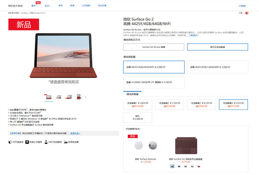259x175 pixels.
Task: Choose the device-only ¥2,988.00 option
Action: (x=138, y=117)
